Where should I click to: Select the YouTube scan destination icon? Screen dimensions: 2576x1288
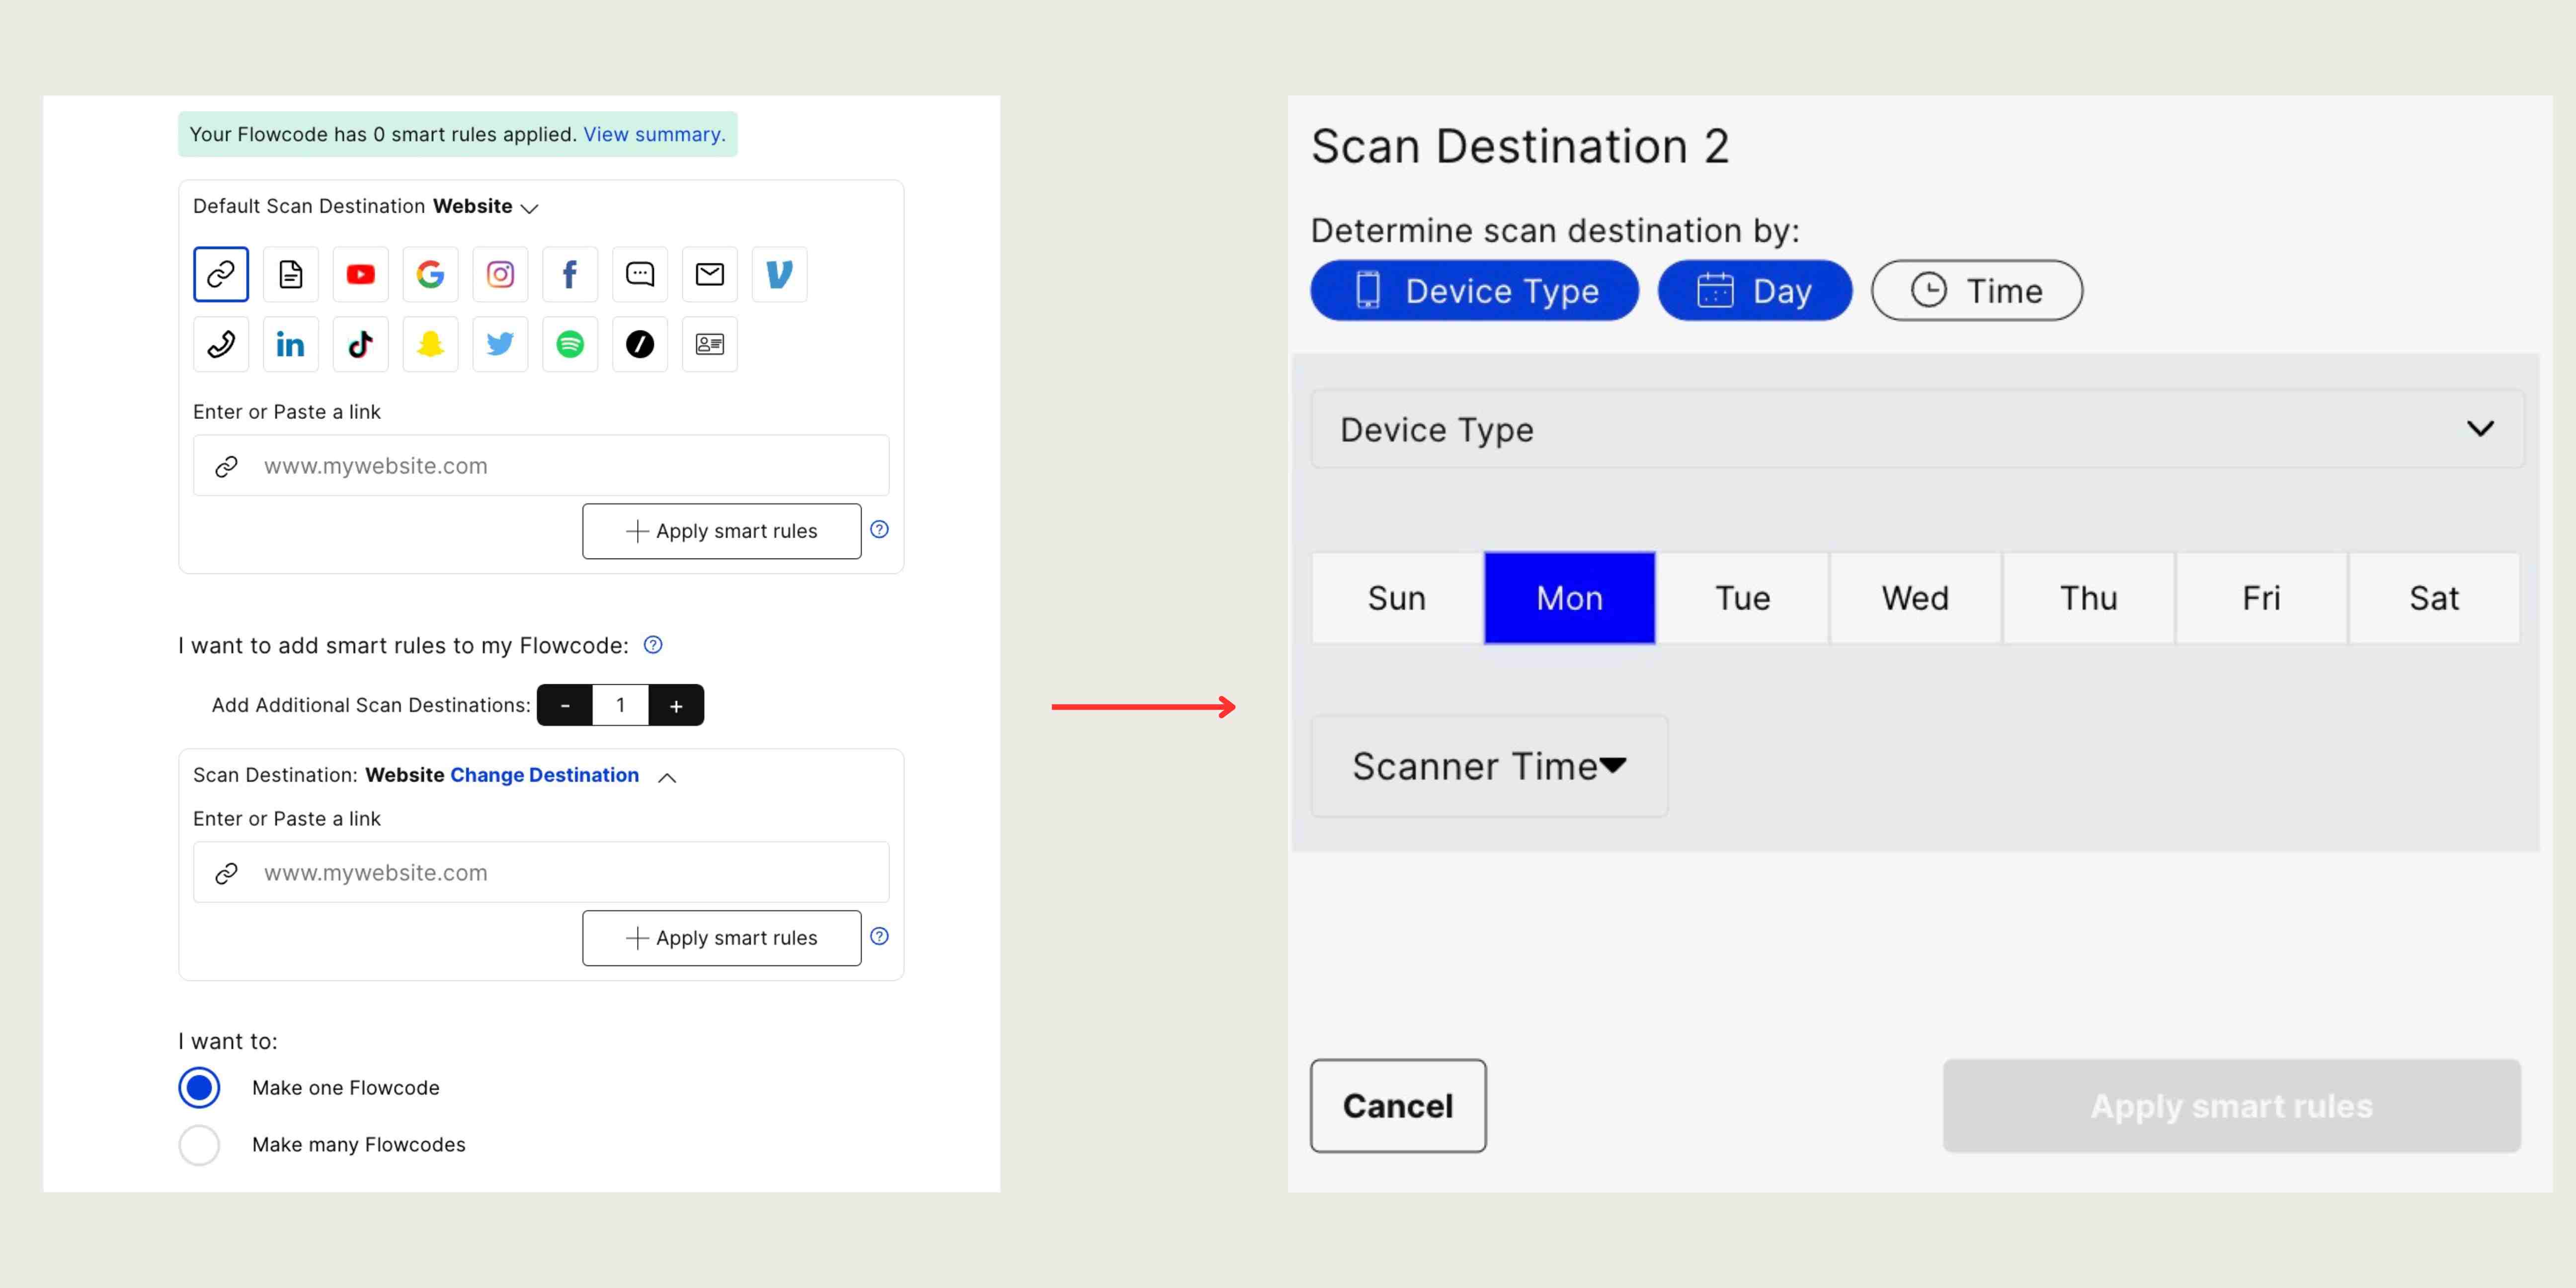point(360,274)
